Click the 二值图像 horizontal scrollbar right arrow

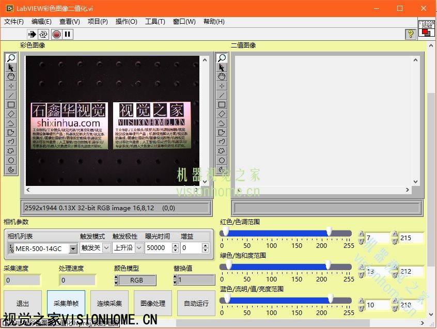408,190
